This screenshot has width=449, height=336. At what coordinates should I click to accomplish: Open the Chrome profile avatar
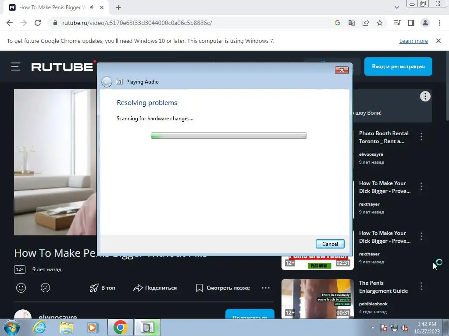tap(425, 23)
